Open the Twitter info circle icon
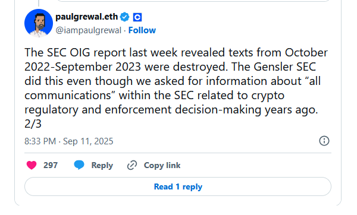357x215 pixels. pyautogui.click(x=324, y=141)
